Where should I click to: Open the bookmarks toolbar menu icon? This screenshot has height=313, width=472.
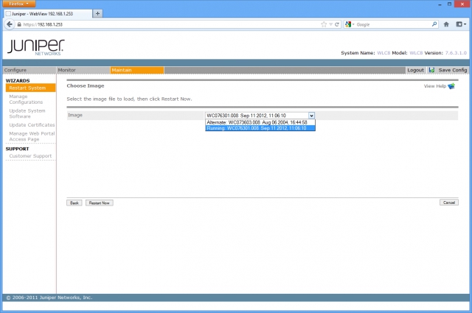coord(460,24)
